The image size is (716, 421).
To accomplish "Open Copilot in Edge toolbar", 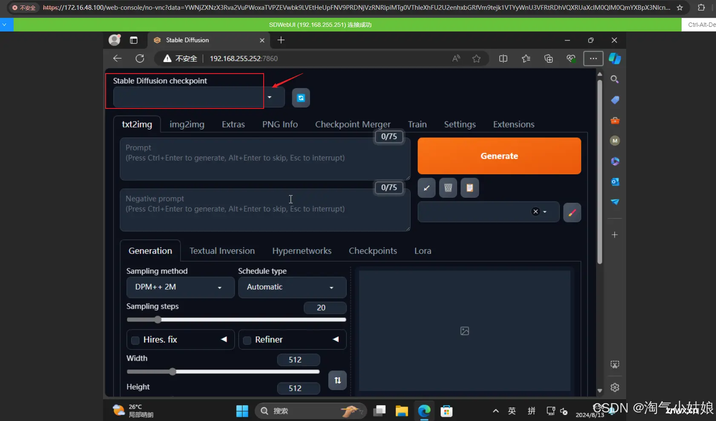I will (615, 58).
